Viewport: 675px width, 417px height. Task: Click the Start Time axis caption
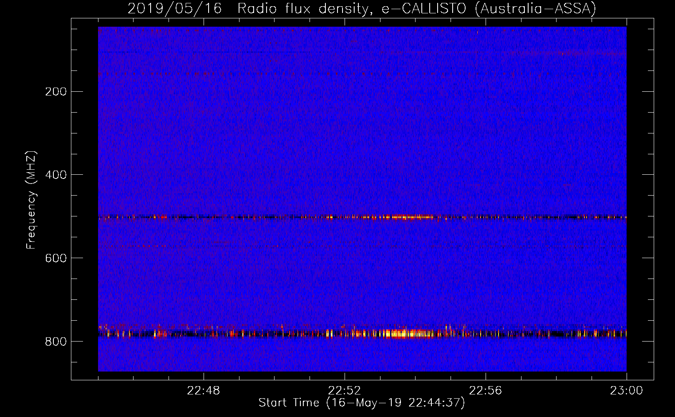[x=362, y=403]
